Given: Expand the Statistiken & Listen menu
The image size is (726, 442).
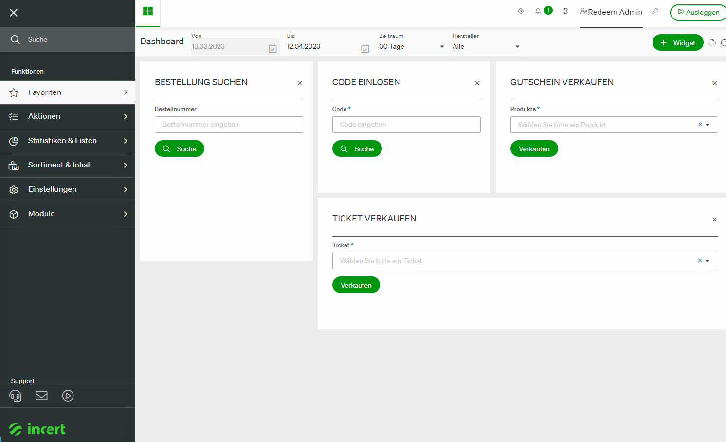Looking at the screenshot, I should (x=68, y=141).
